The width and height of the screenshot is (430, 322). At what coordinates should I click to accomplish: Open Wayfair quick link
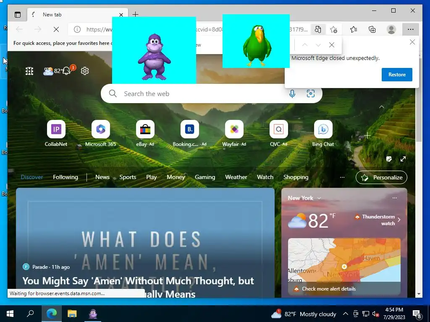[x=234, y=133]
